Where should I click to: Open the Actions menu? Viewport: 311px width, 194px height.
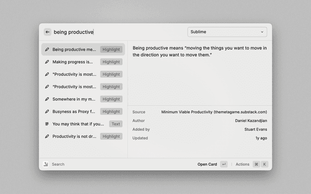tap(242, 164)
